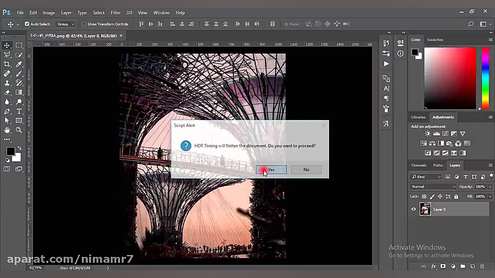Open the blending mode Normal dropdown
Screen dimensions: 495x278
tap(433, 186)
